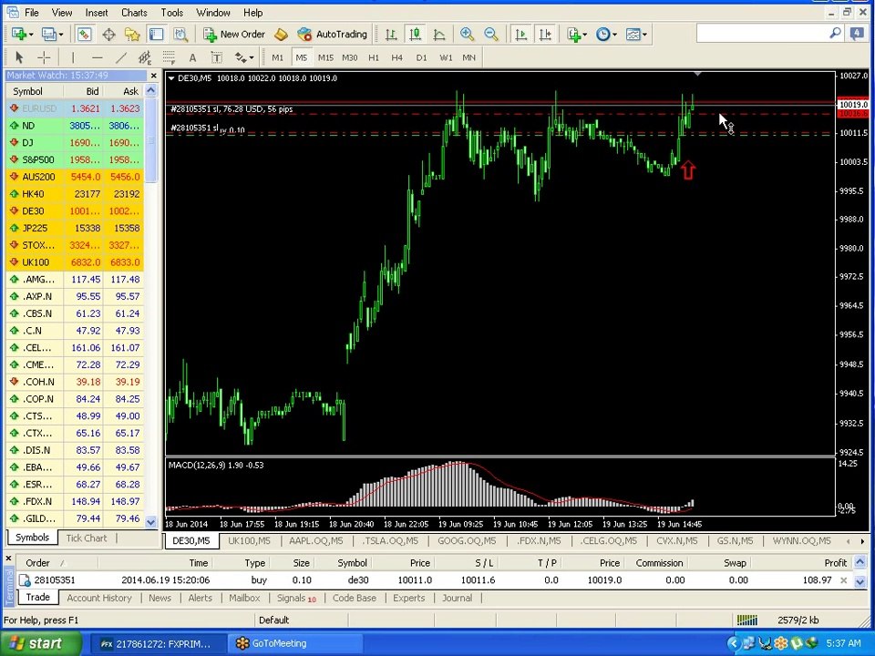Select the DE30 symbol row

pyautogui.click(x=75, y=210)
